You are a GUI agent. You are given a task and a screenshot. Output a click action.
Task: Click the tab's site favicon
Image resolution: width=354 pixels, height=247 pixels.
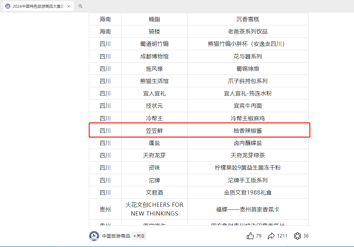point(8,6)
